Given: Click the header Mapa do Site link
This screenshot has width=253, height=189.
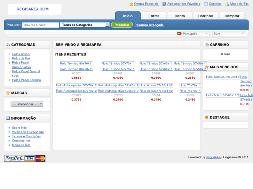Looking at the screenshot, I should [239, 4].
